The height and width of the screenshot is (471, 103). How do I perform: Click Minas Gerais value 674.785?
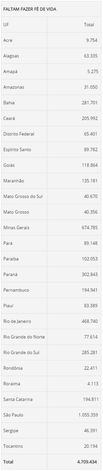click(x=90, y=228)
